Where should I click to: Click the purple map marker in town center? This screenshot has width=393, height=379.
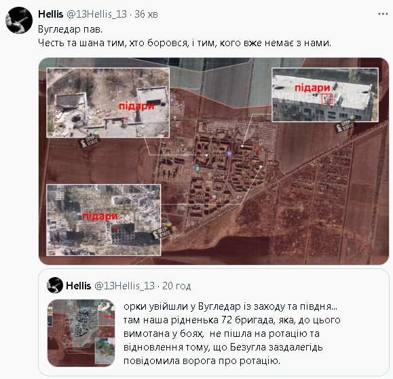[229, 154]
